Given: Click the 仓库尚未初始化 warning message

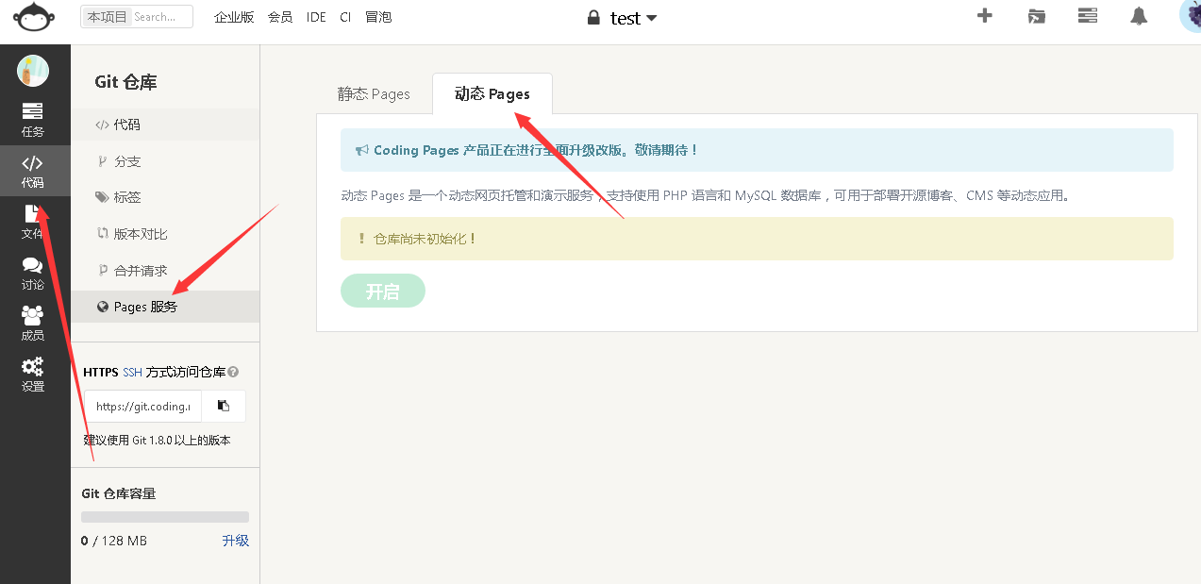Looking at the screenshot, I should pos(757,239).
